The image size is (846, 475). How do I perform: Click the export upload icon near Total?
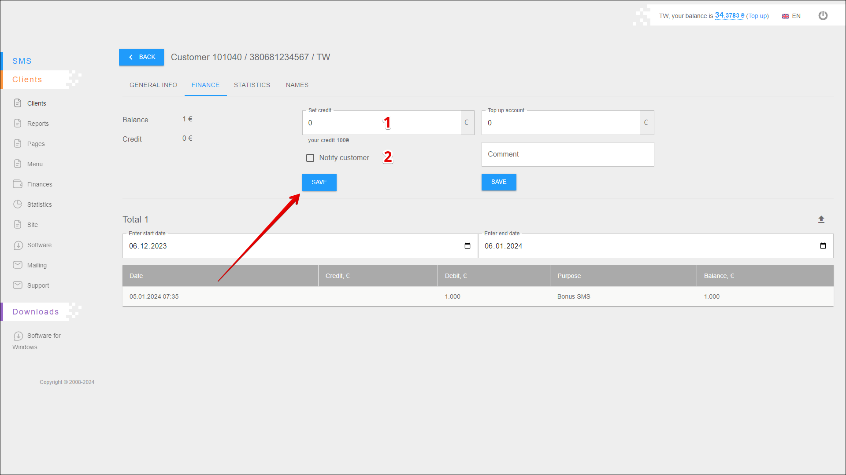pyautogui.click(x=821, y=219)
